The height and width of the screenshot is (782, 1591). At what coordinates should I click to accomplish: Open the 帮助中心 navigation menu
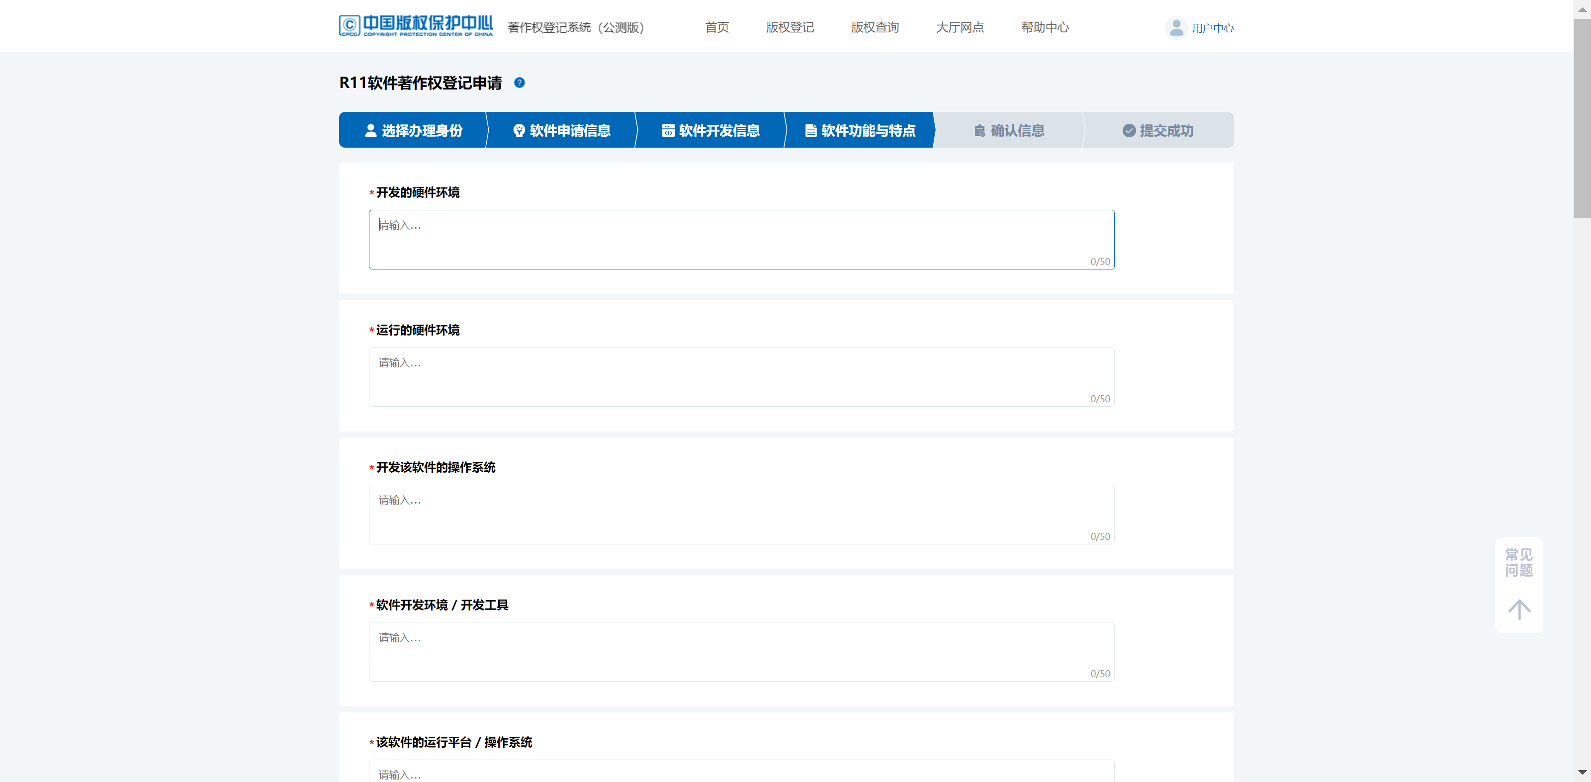click(x=1045, y=28)
